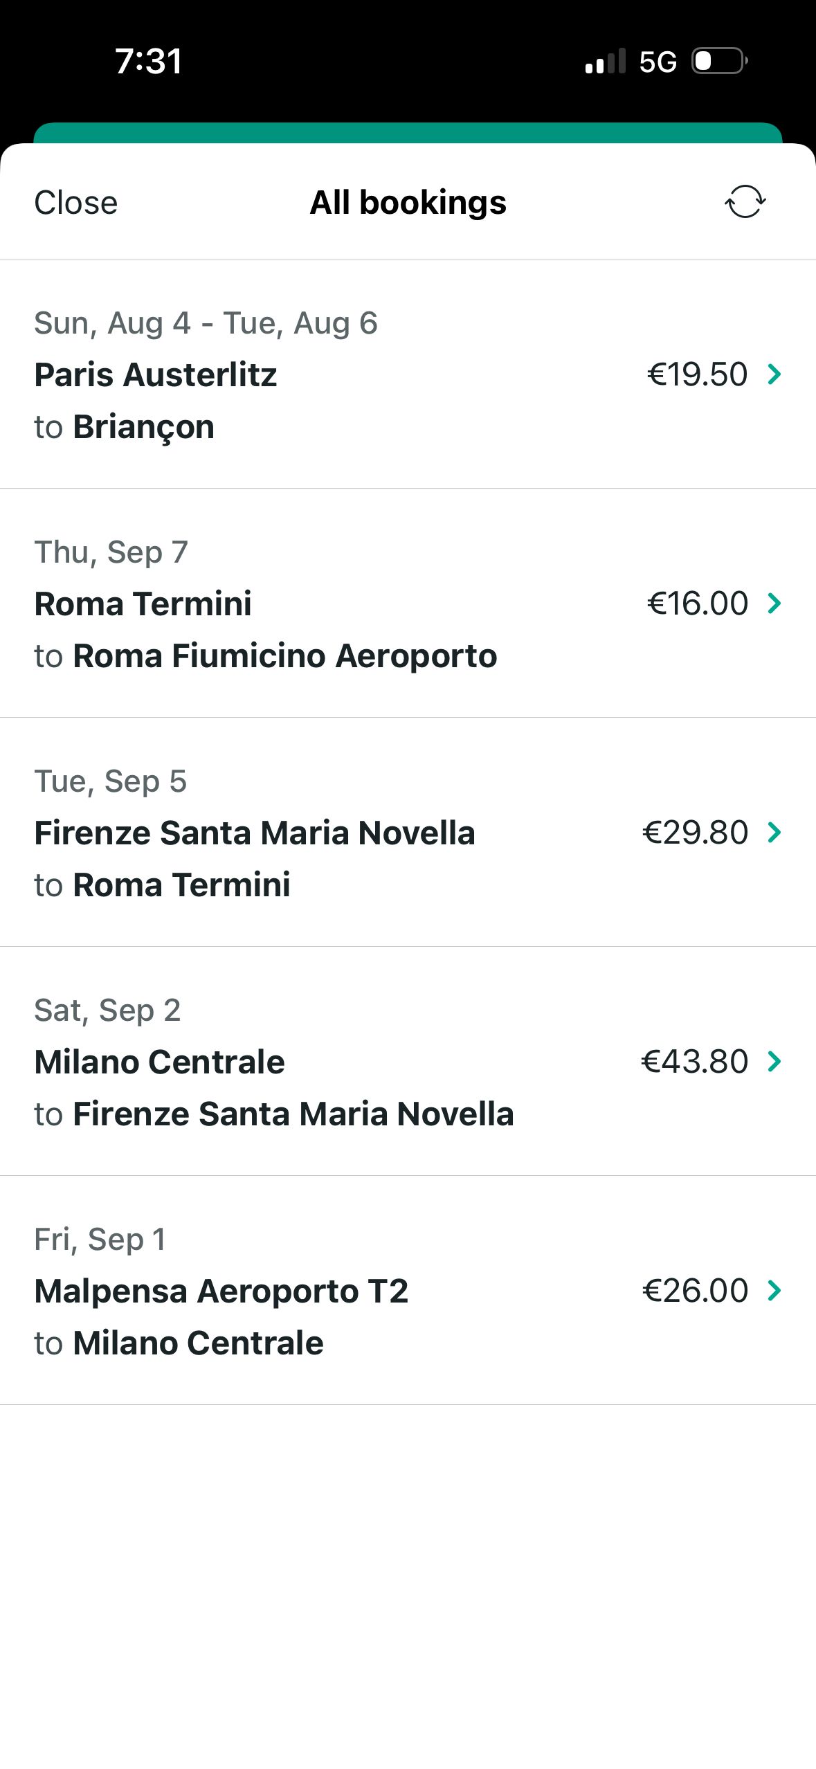Tap the battery status icon

[x=720, y=61]
